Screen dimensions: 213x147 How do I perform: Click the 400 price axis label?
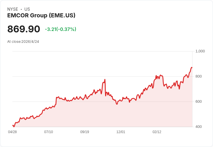[199, 127]
